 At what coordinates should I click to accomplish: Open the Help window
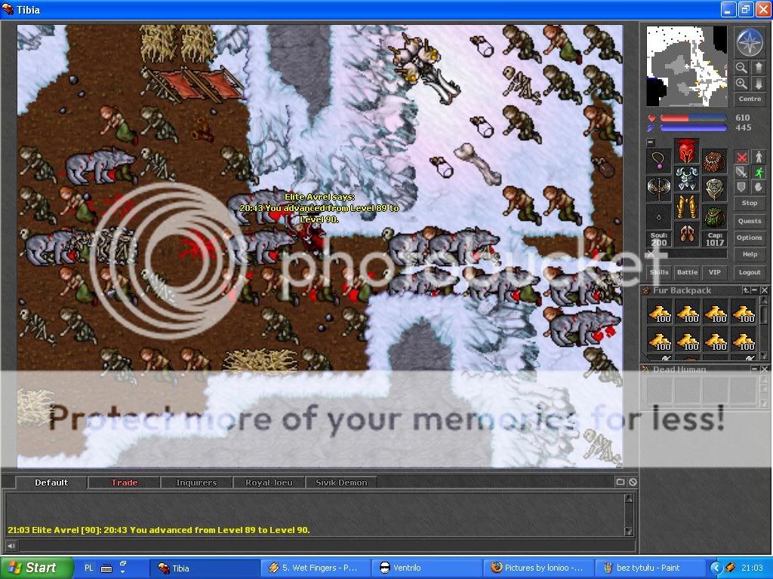click(750, 254)
